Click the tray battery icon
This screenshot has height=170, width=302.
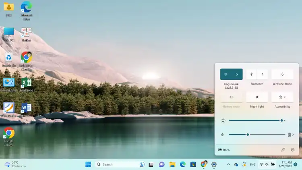pos(273,164)
